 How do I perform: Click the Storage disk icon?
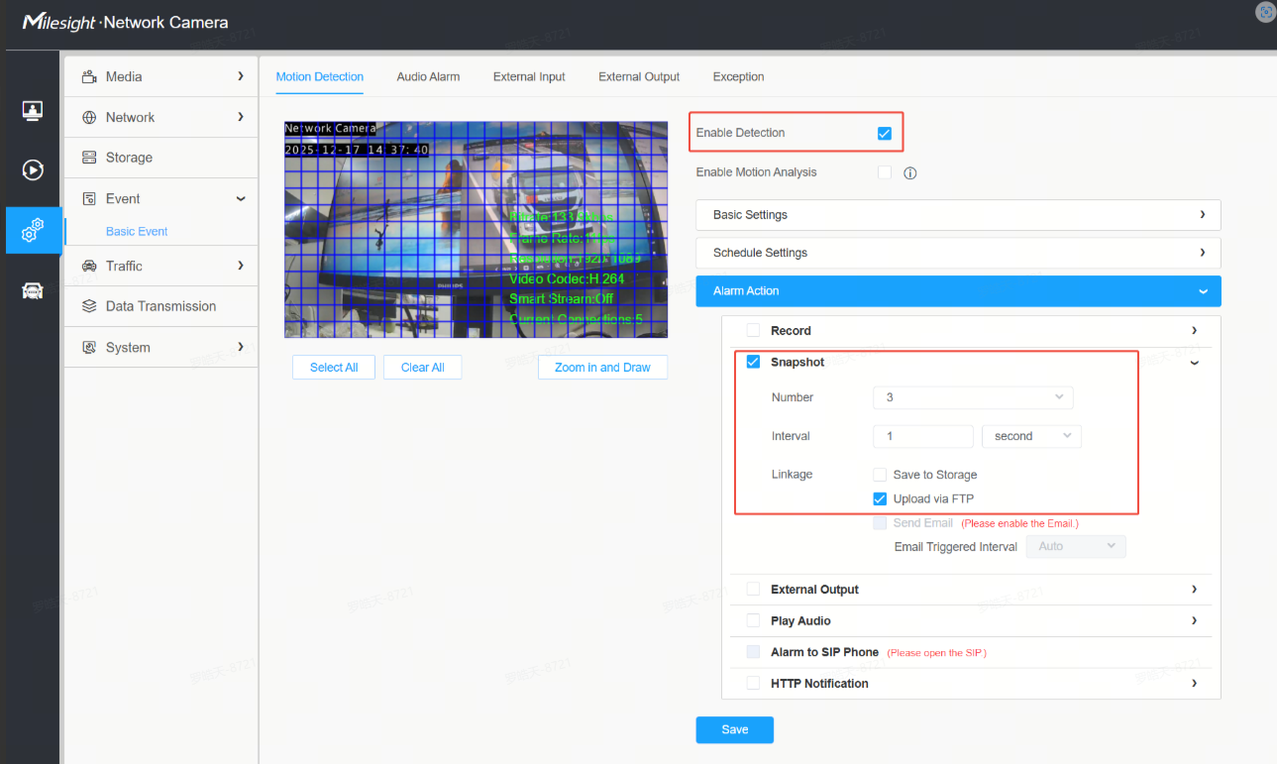pos(89,158)
